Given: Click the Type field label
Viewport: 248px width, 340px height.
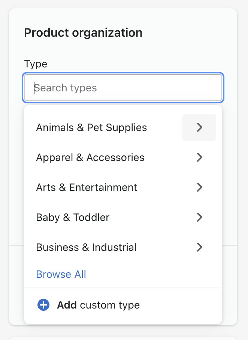Looking at the screenshot, I should (x=36, y=64).
